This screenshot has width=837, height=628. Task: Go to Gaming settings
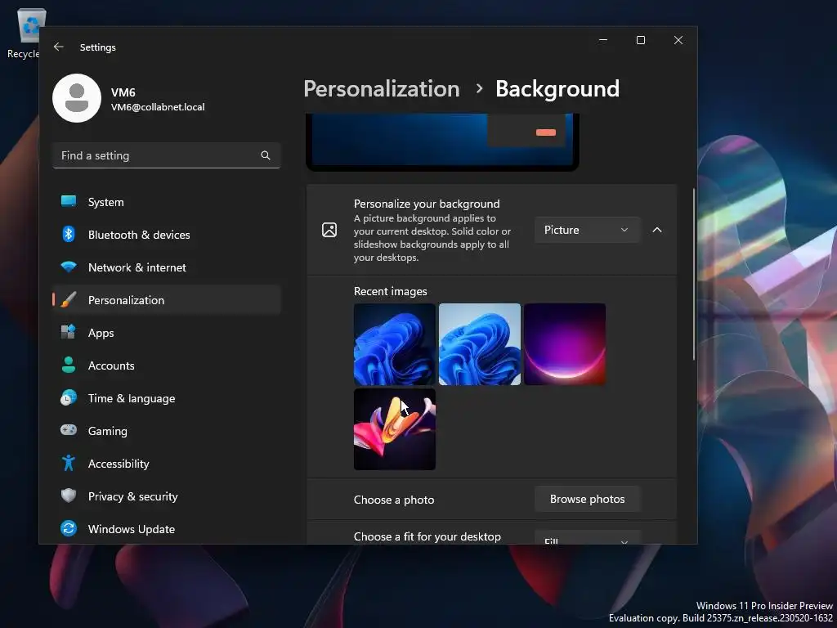coord(167,431)
